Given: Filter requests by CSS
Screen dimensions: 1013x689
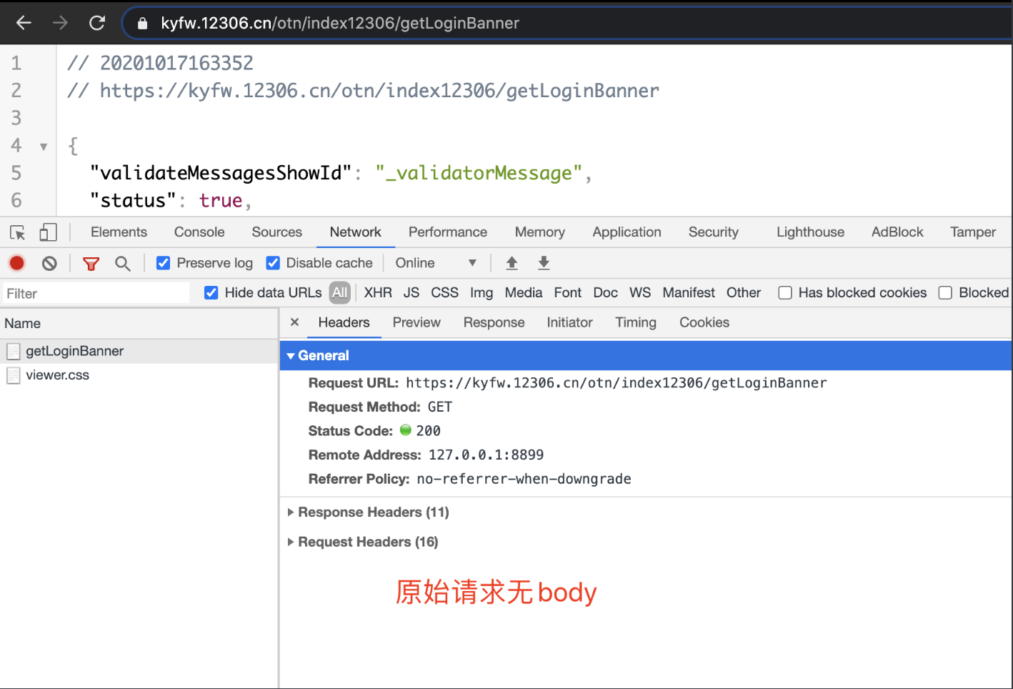Looking at the screenshot, I should [x=444, y=292].
